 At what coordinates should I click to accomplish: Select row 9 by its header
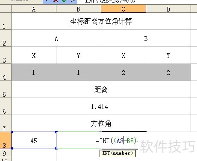(6, 153)
